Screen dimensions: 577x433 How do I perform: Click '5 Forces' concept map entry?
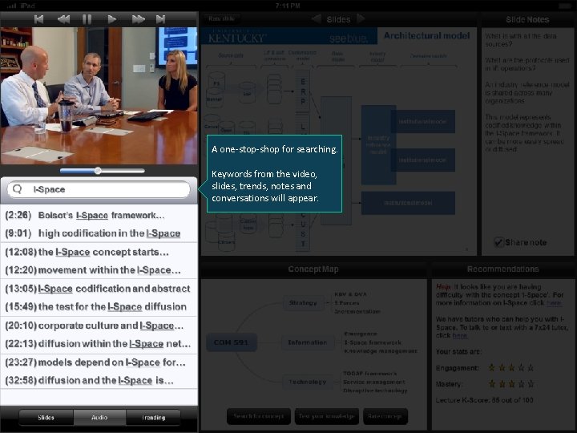347,302
